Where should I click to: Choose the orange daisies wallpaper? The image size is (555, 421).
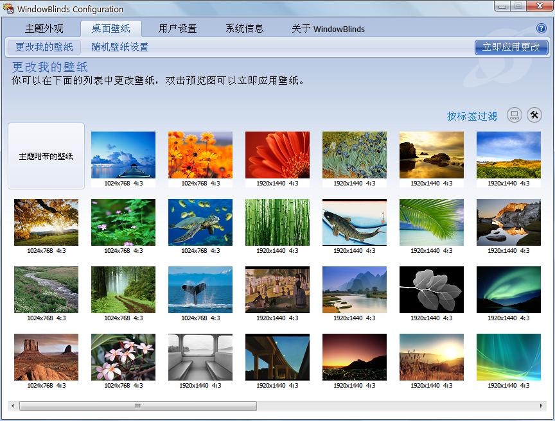pyautogui.click(x=200, y=155)
